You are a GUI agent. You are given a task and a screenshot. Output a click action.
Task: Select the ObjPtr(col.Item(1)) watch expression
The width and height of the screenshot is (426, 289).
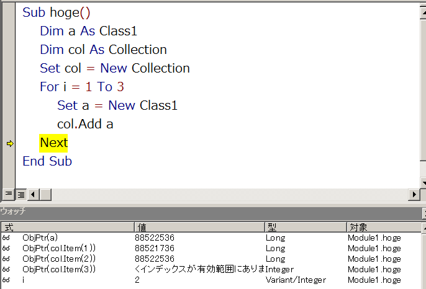[x=59, y=248]
